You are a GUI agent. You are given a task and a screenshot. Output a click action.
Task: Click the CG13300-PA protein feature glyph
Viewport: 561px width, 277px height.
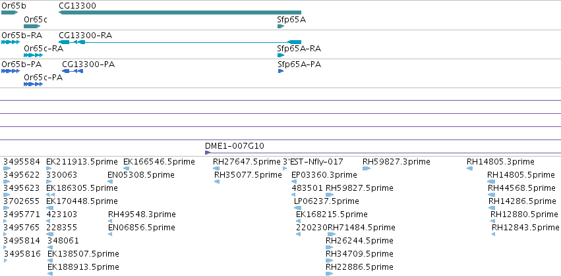73,71
